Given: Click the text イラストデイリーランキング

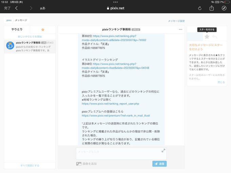Looking at the screenshot, I should [x=100, y=60].
